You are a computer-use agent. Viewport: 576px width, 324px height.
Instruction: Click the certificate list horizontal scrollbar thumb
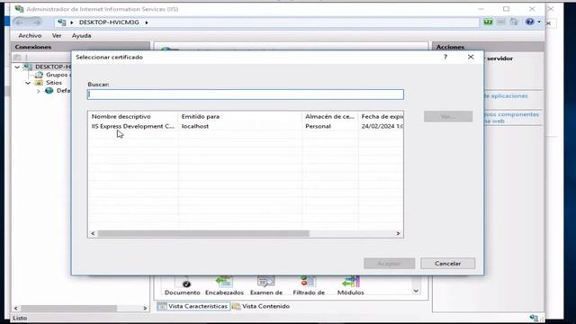pyautogui.click(x=203, y=233)
